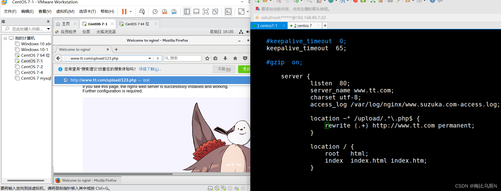The height and width of the screenshot is (191, 501).
Task: Collapse the 我的计算机 tree node
Action: [x=5, y=38]
